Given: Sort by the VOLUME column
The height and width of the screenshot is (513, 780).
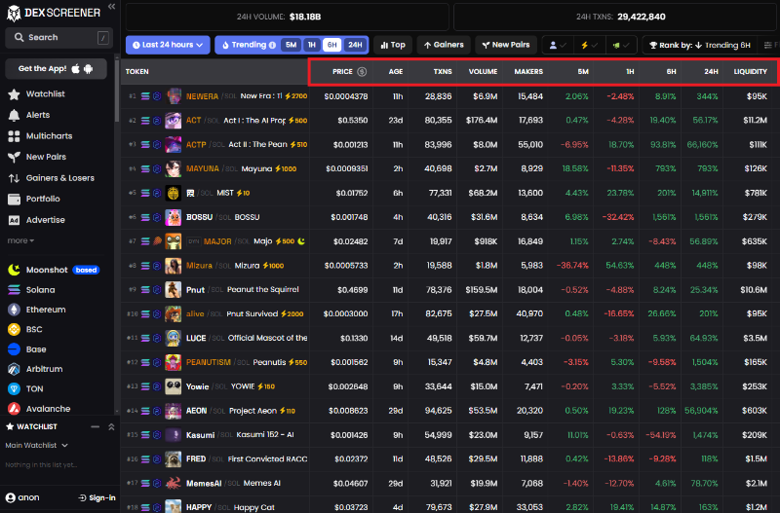Looking at the screenshot, I should coord(483,71).
